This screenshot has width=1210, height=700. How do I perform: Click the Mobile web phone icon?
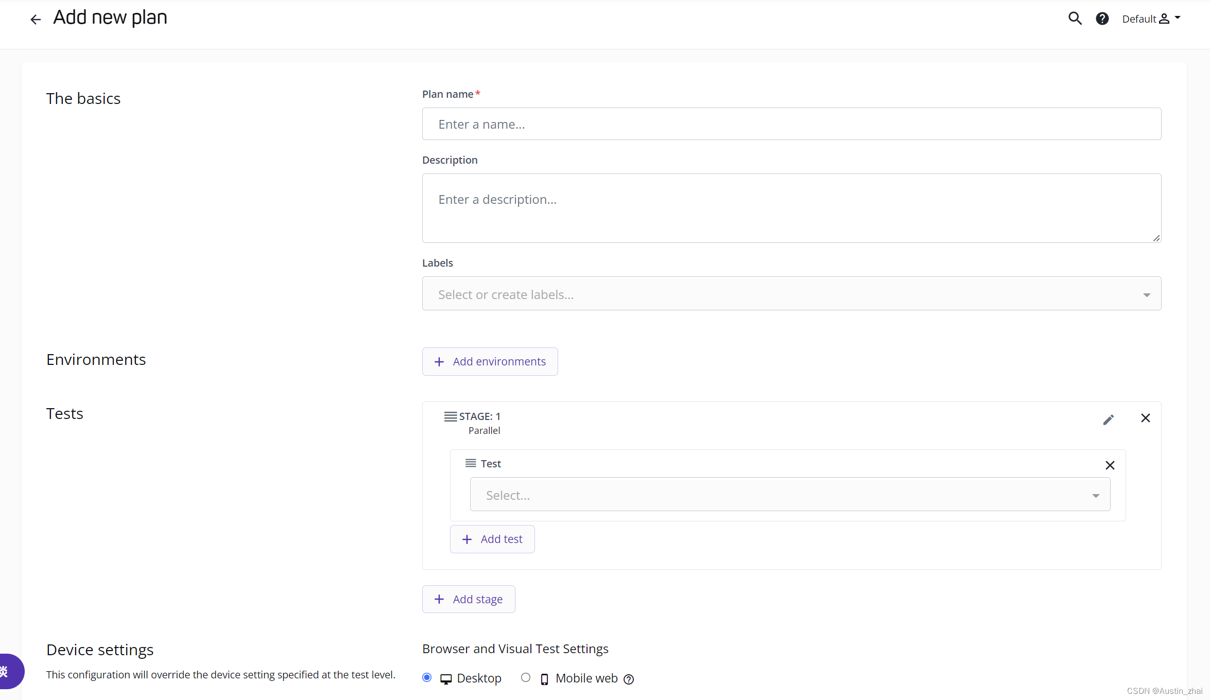tap(544, 679)
